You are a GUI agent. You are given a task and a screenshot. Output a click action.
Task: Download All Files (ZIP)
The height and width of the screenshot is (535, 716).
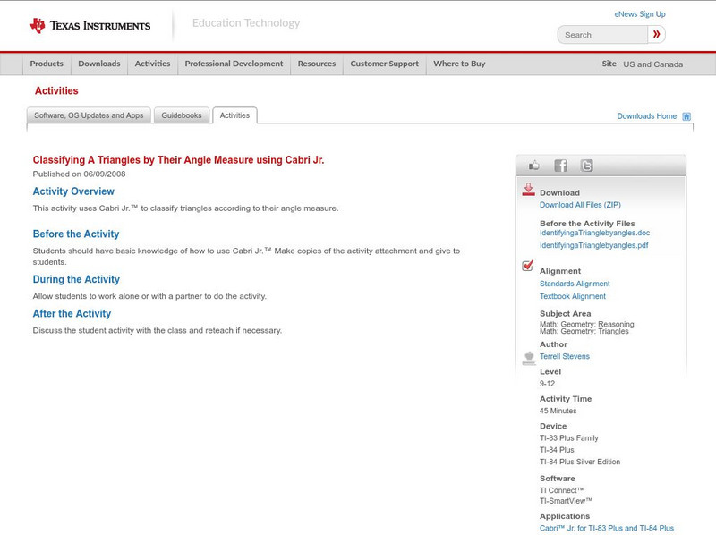(580, 205)
